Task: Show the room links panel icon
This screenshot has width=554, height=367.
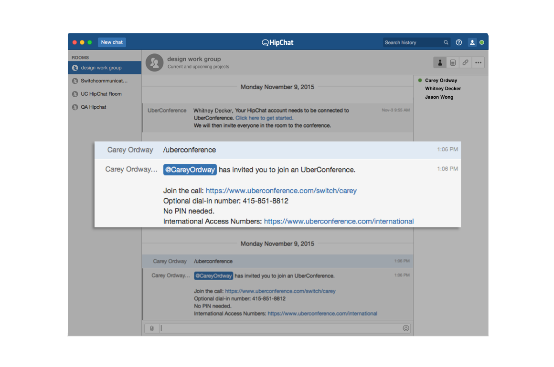Action: [465, 63]
